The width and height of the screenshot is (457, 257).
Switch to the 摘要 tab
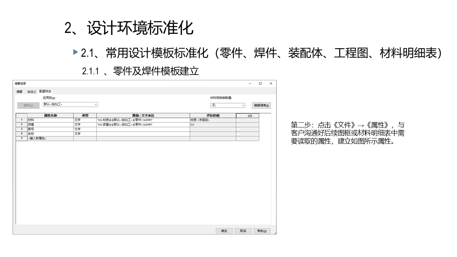point(19,92)
